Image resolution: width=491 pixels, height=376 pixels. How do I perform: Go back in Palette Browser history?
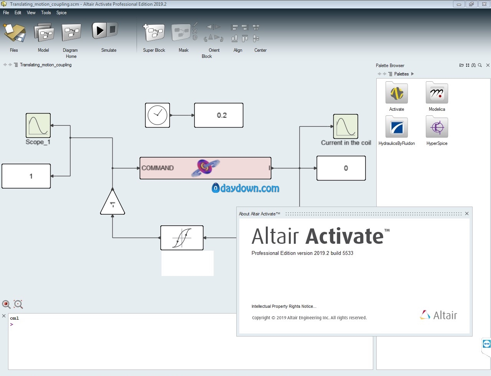coord(379,74)
